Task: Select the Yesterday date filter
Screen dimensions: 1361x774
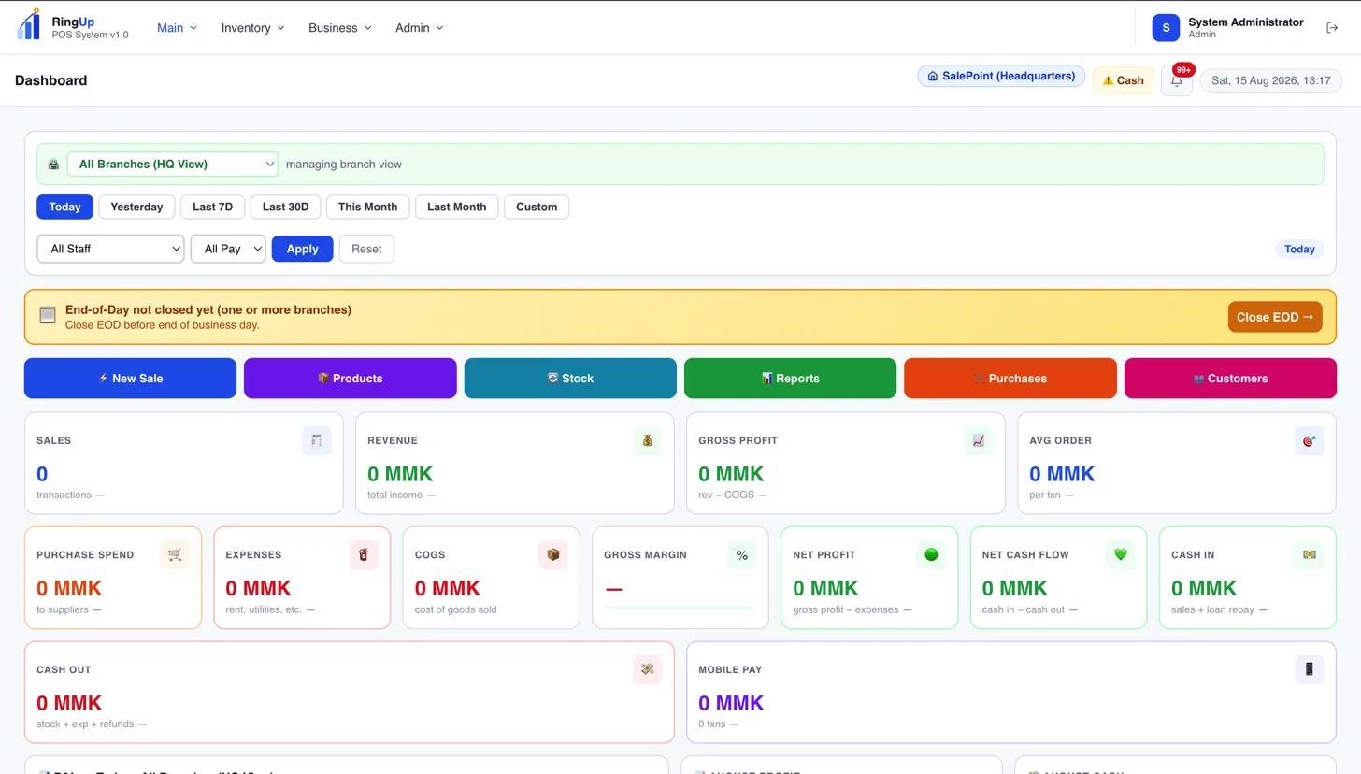Action: click(136, 207)
